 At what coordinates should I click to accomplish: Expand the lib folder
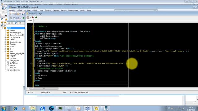tap(5, 49)
